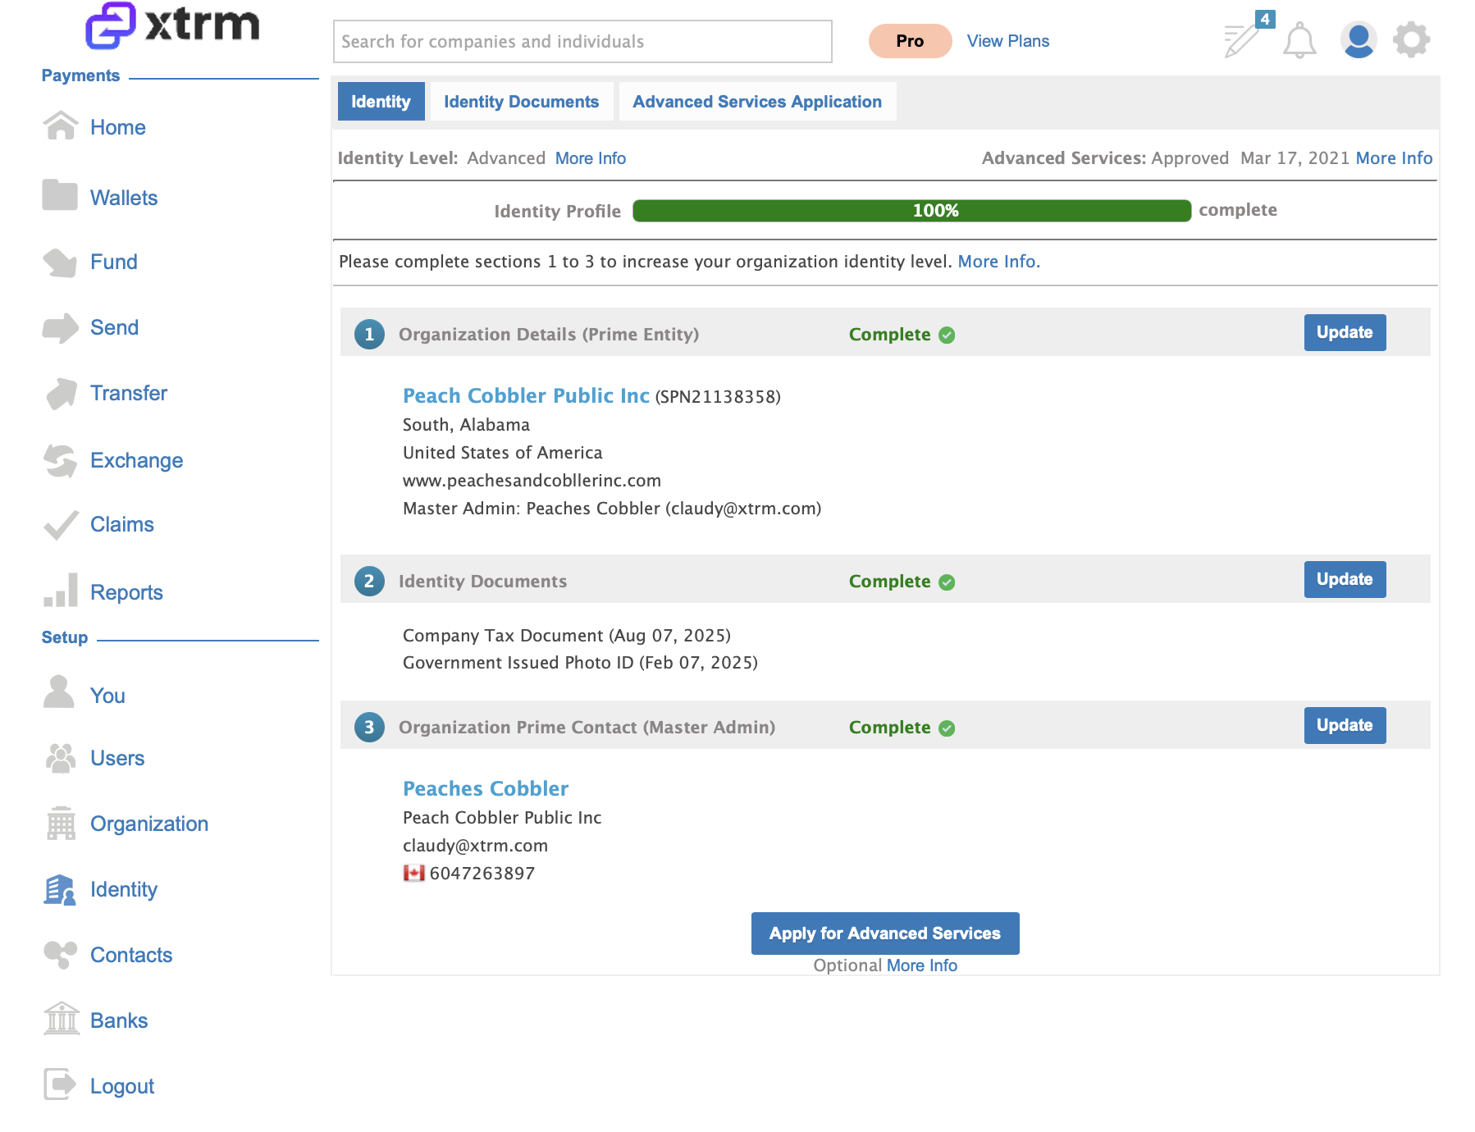Open the Claims checkmark icon
This screenshot has width=1475, height=1132.
(x=61, y=525)
